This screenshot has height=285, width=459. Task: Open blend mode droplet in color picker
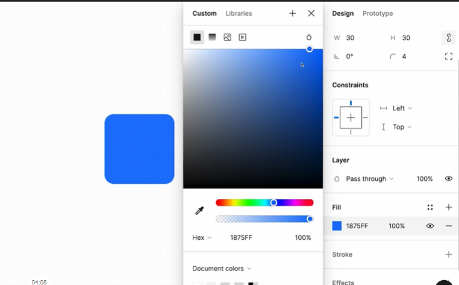pos(309,37)
